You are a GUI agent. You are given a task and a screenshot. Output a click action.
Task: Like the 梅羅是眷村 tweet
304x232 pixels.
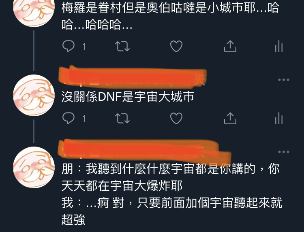tap(176, 46)
